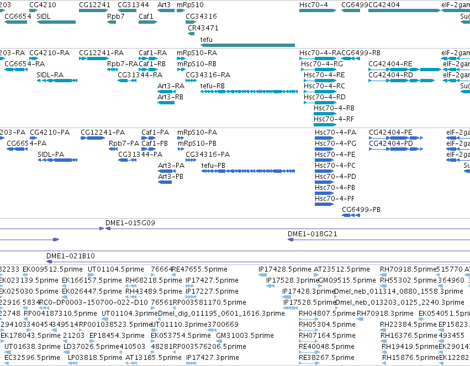Click the Rpb7-RA transcript label

(x=123, y=64)
